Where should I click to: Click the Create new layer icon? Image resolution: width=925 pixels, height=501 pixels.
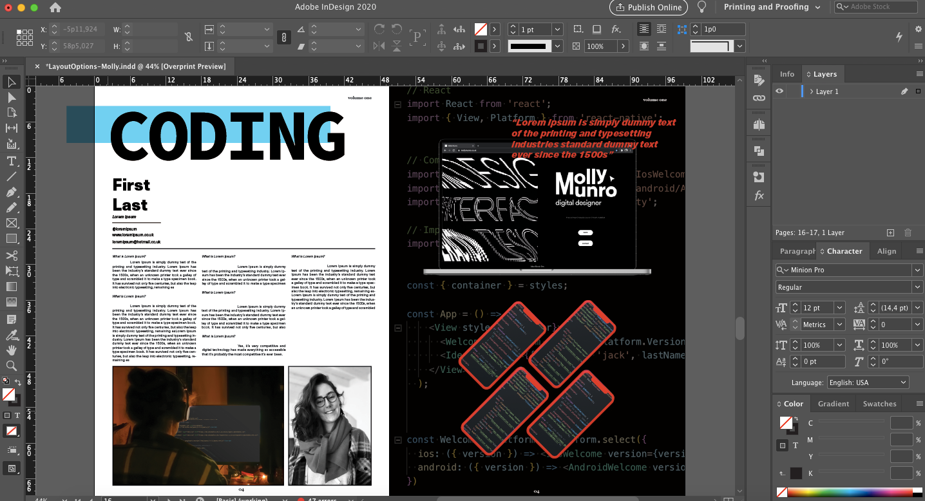890,232
